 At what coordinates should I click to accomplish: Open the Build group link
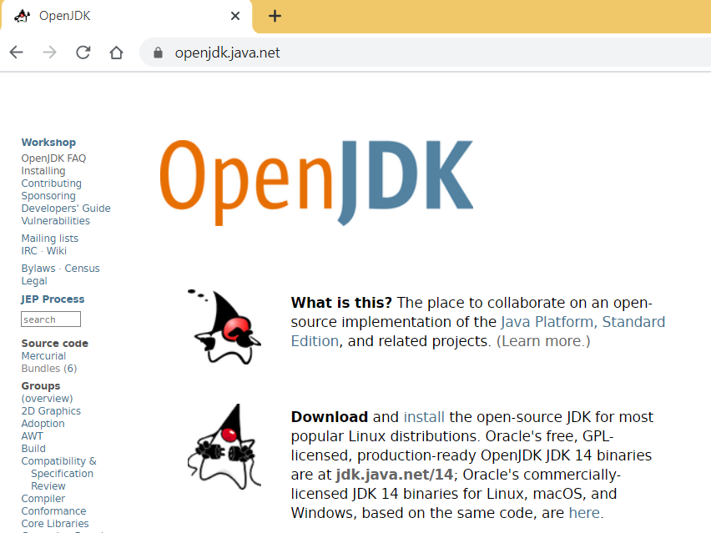(33, 448)
